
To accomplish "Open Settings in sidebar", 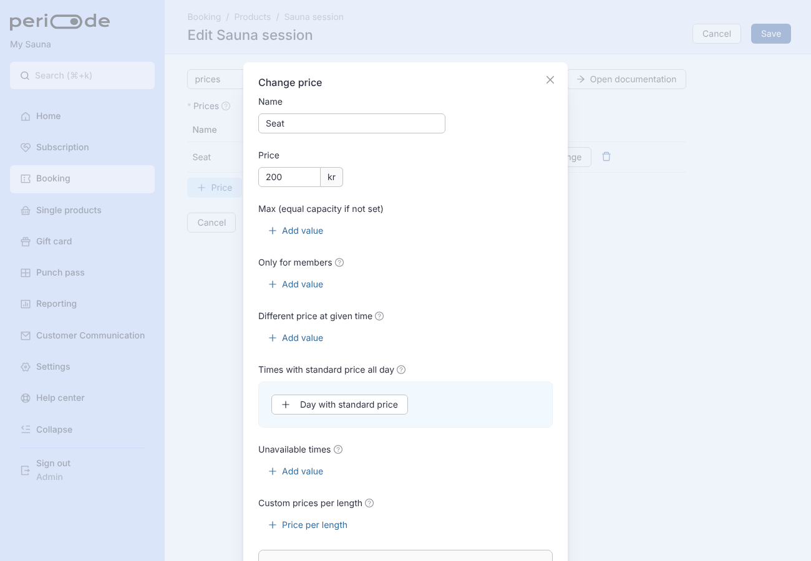I will click(82, 367).
